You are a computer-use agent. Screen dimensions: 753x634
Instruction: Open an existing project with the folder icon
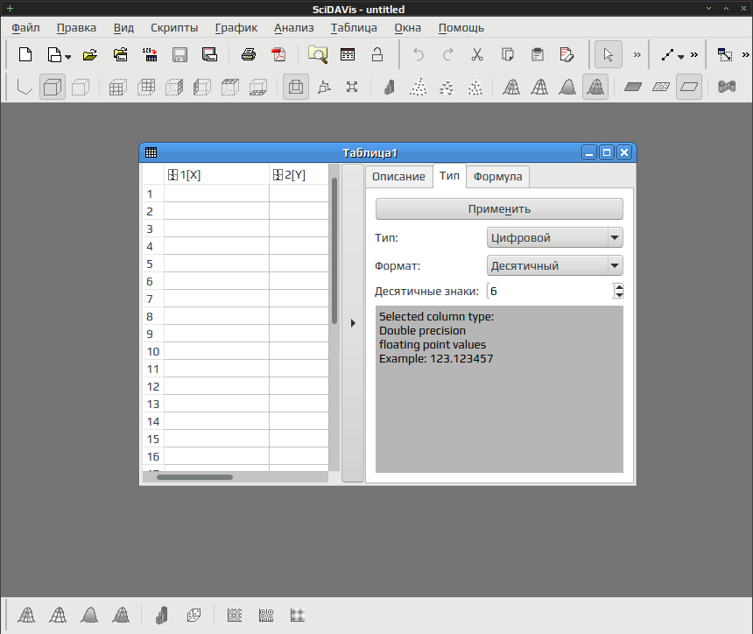(x=90, y=55)
